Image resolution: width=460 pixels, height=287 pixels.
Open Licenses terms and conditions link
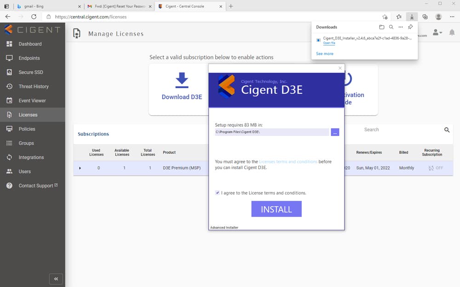tap(288, 162)
